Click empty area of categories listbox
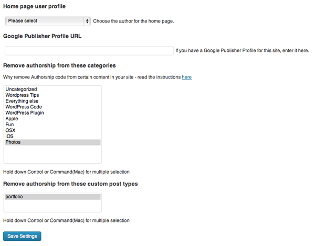The height and width of the screenshot is (246, 315). [x=52, y=154]
